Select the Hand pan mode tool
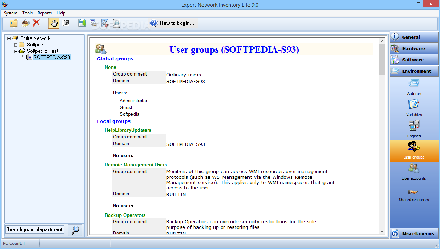The width and height of the screenshot is (440, 249). coord(54,23)
